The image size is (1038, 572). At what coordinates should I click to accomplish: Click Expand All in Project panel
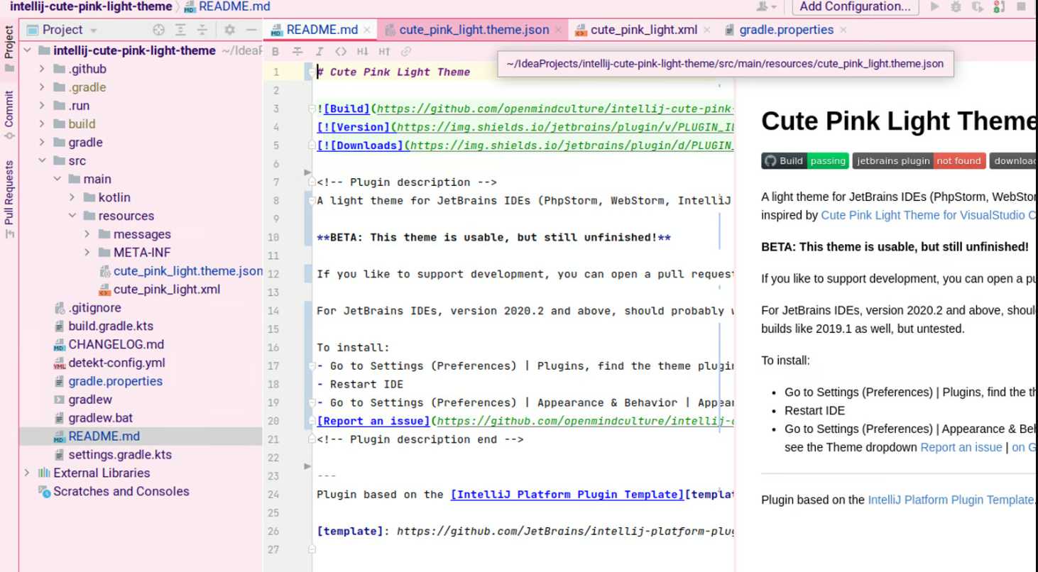181,30
